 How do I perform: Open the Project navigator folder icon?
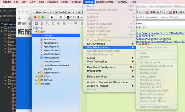click(x=36, y=23)
